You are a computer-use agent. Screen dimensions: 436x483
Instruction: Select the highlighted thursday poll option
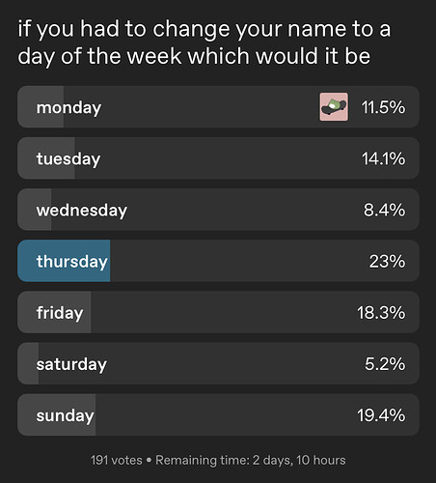(218, 261)
